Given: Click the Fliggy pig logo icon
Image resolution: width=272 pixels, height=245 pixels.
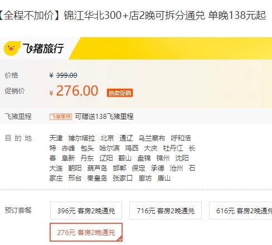Looking at the screenshot, I should pos(12,48).
